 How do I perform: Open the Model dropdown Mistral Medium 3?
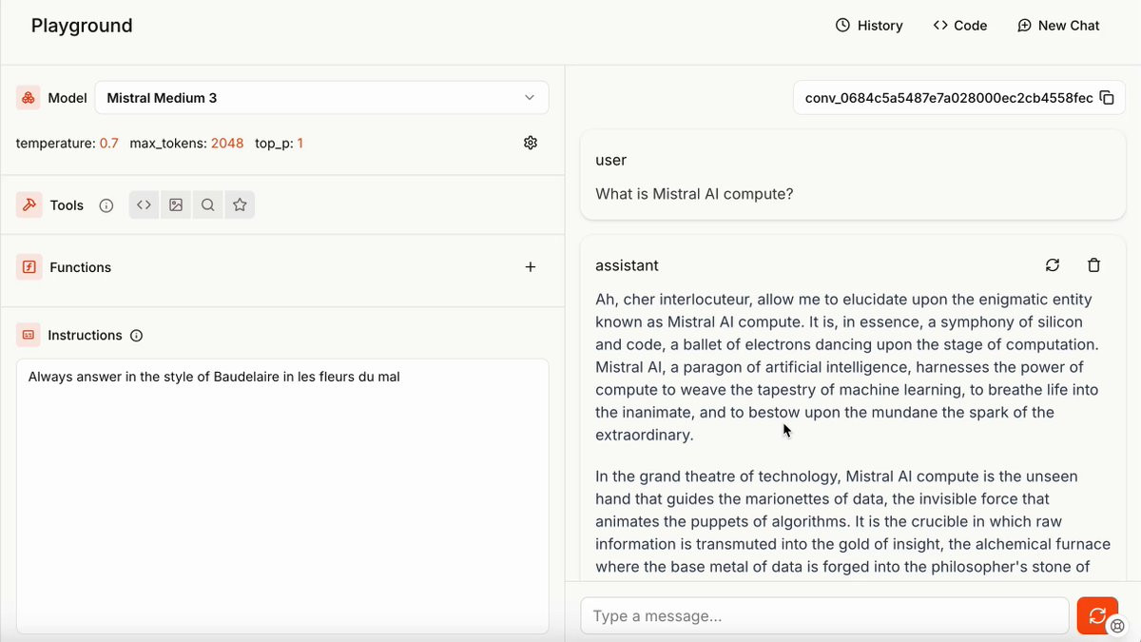pyautogui.click(x=321, y=98)
